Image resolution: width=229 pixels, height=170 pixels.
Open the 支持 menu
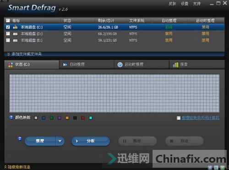tap(196, 4)
